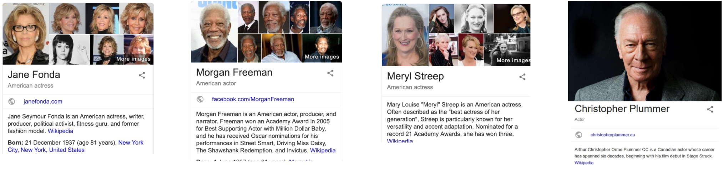Image resolution: width=723 pixels, height=177 pixels.
Task: Click globe icon beside facebook.com/MorganFreeman
Action: point(200,99)
